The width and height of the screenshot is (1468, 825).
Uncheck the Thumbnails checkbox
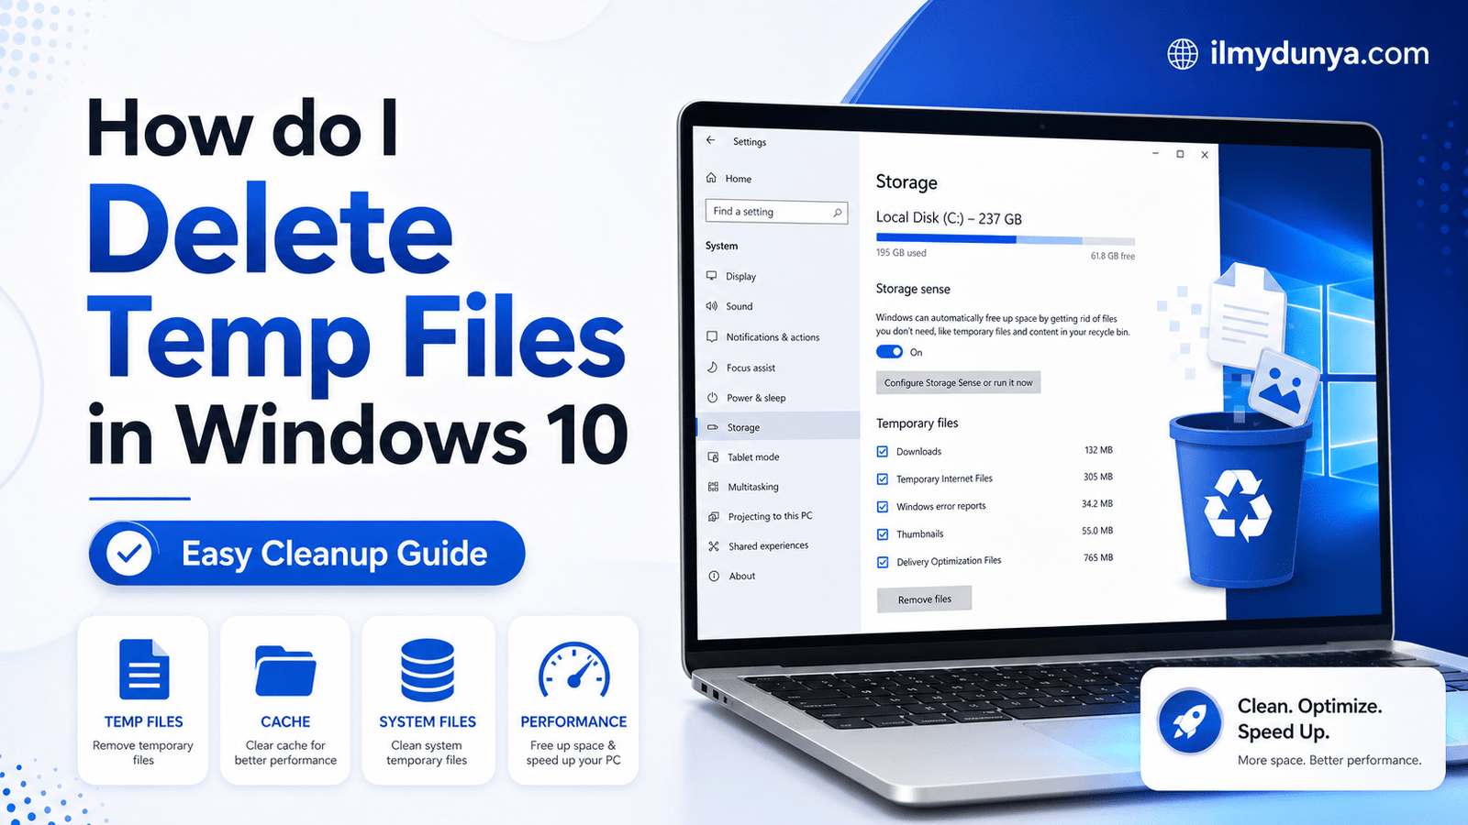[883, 533]
